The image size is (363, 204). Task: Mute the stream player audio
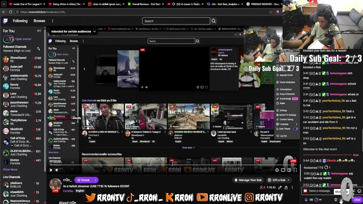(56, 170)
